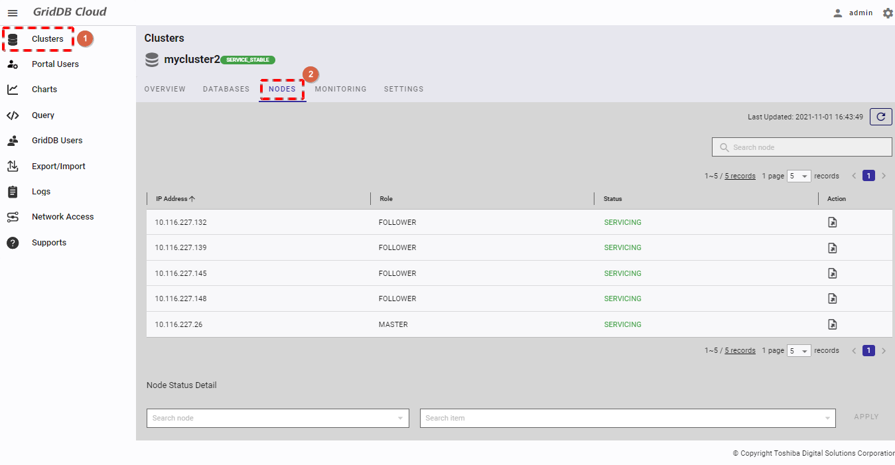
Task: Click IP address 10.116.227.145
Action: pos(181,273)
